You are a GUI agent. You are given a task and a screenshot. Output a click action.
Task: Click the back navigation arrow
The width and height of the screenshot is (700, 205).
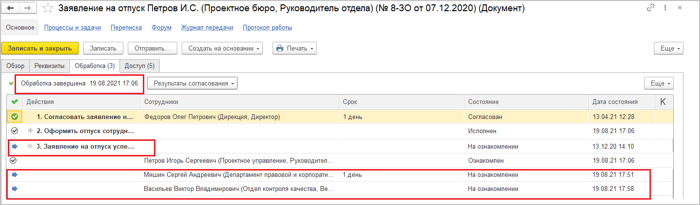click(10, 8)
